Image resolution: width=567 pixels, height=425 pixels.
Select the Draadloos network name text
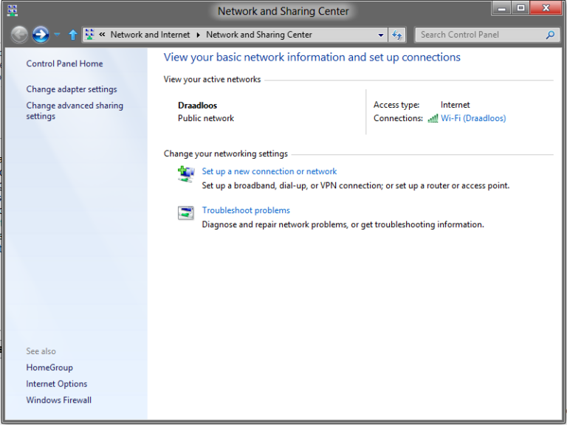point(197,106)
